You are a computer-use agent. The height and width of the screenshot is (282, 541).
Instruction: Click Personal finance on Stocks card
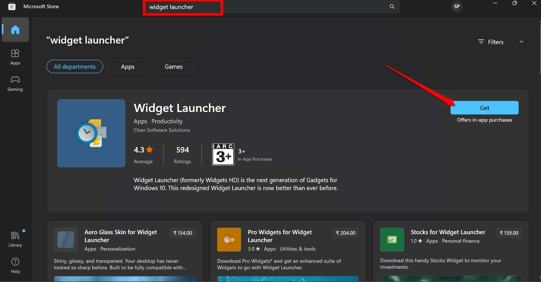coord(461,241)
